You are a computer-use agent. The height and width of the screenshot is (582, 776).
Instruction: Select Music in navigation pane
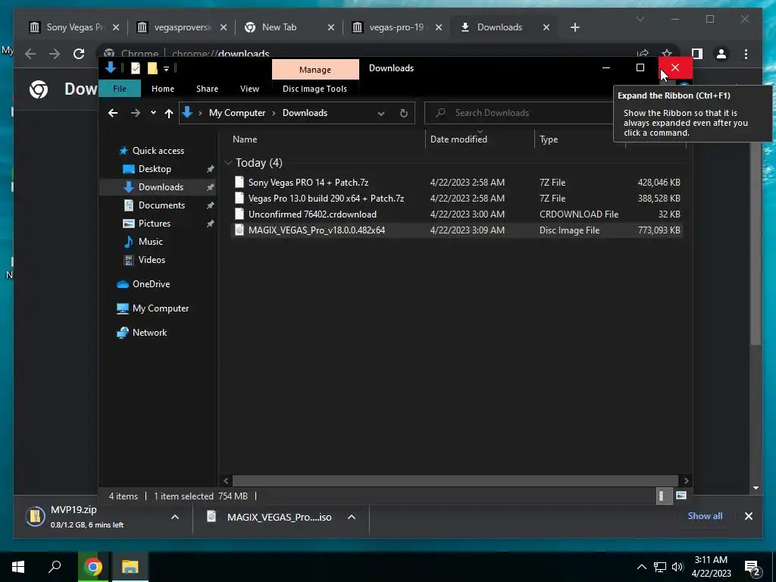[150, 242]
